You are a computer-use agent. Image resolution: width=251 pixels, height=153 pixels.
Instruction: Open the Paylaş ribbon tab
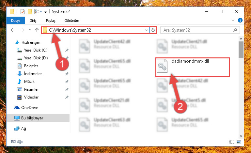(51, 21)
